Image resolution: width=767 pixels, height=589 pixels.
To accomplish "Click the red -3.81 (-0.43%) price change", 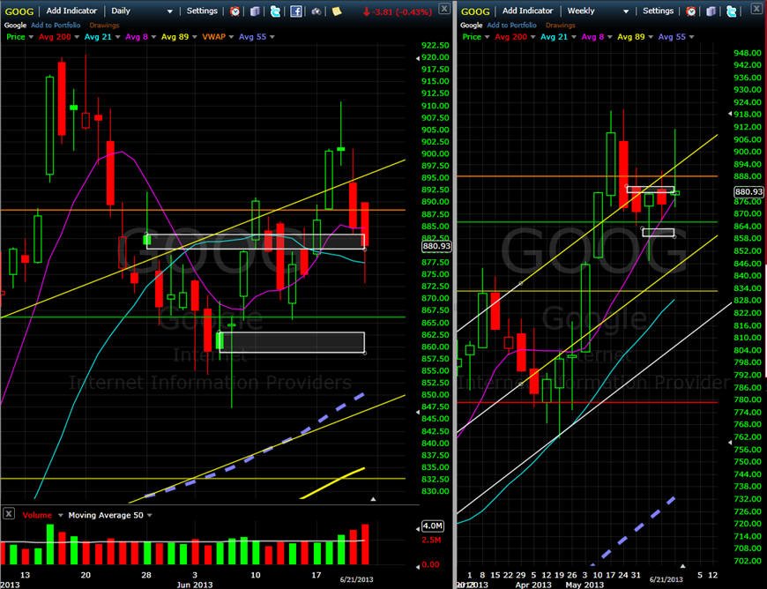I will click(398, 11).
